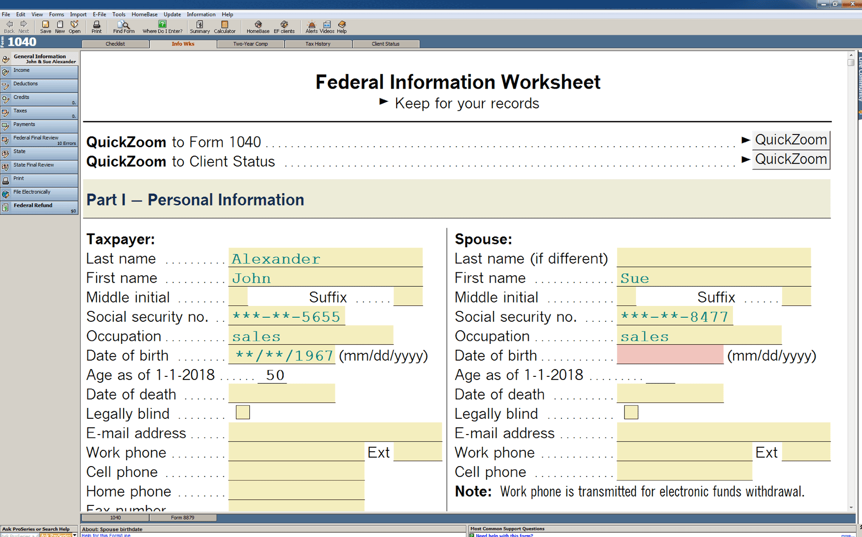The height and width of the screenshot is (537, 862).
Task: Open the Summary icon
Action: 199,27
